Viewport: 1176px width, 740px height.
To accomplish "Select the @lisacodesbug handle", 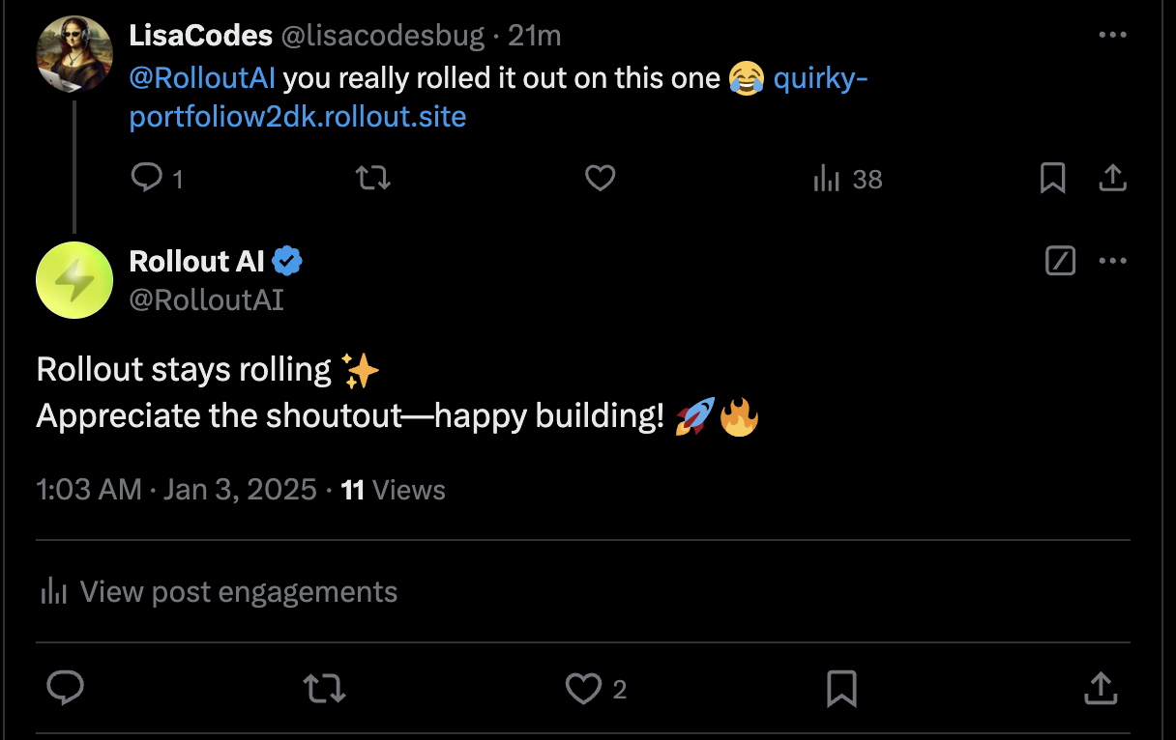I will [381, 35].
